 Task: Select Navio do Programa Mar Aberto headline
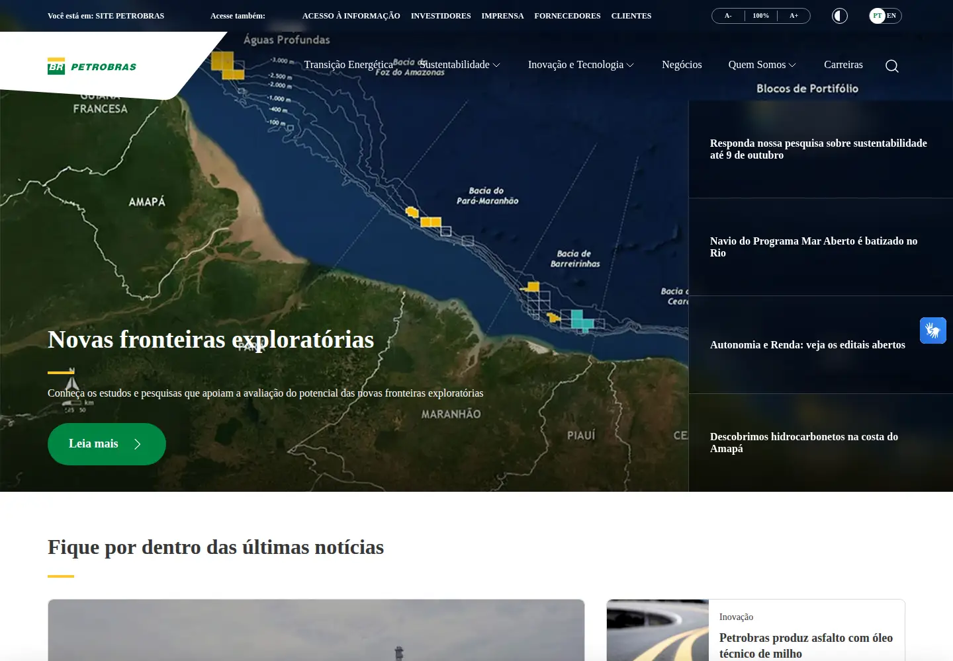click(814, 247)
